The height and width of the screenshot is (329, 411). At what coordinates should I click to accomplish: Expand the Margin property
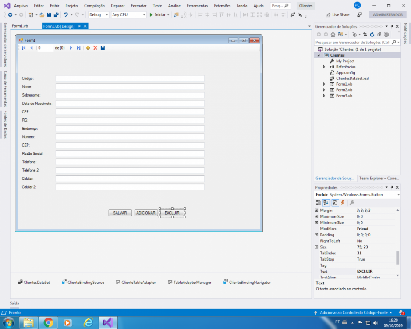316,211
